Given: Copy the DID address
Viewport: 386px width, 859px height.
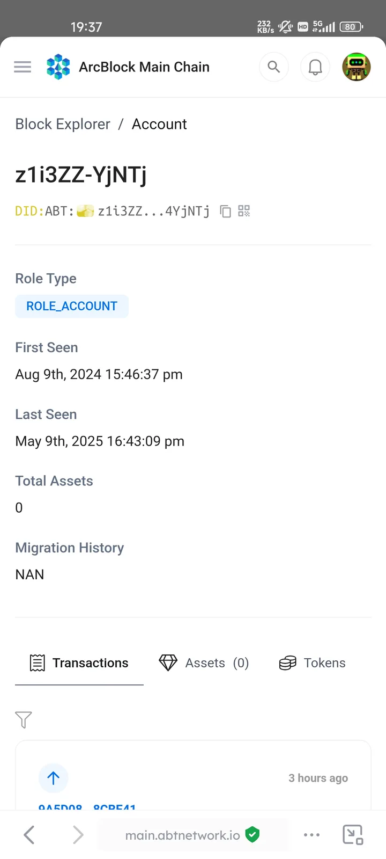Looking at the screenshot, I should [226, 211].
